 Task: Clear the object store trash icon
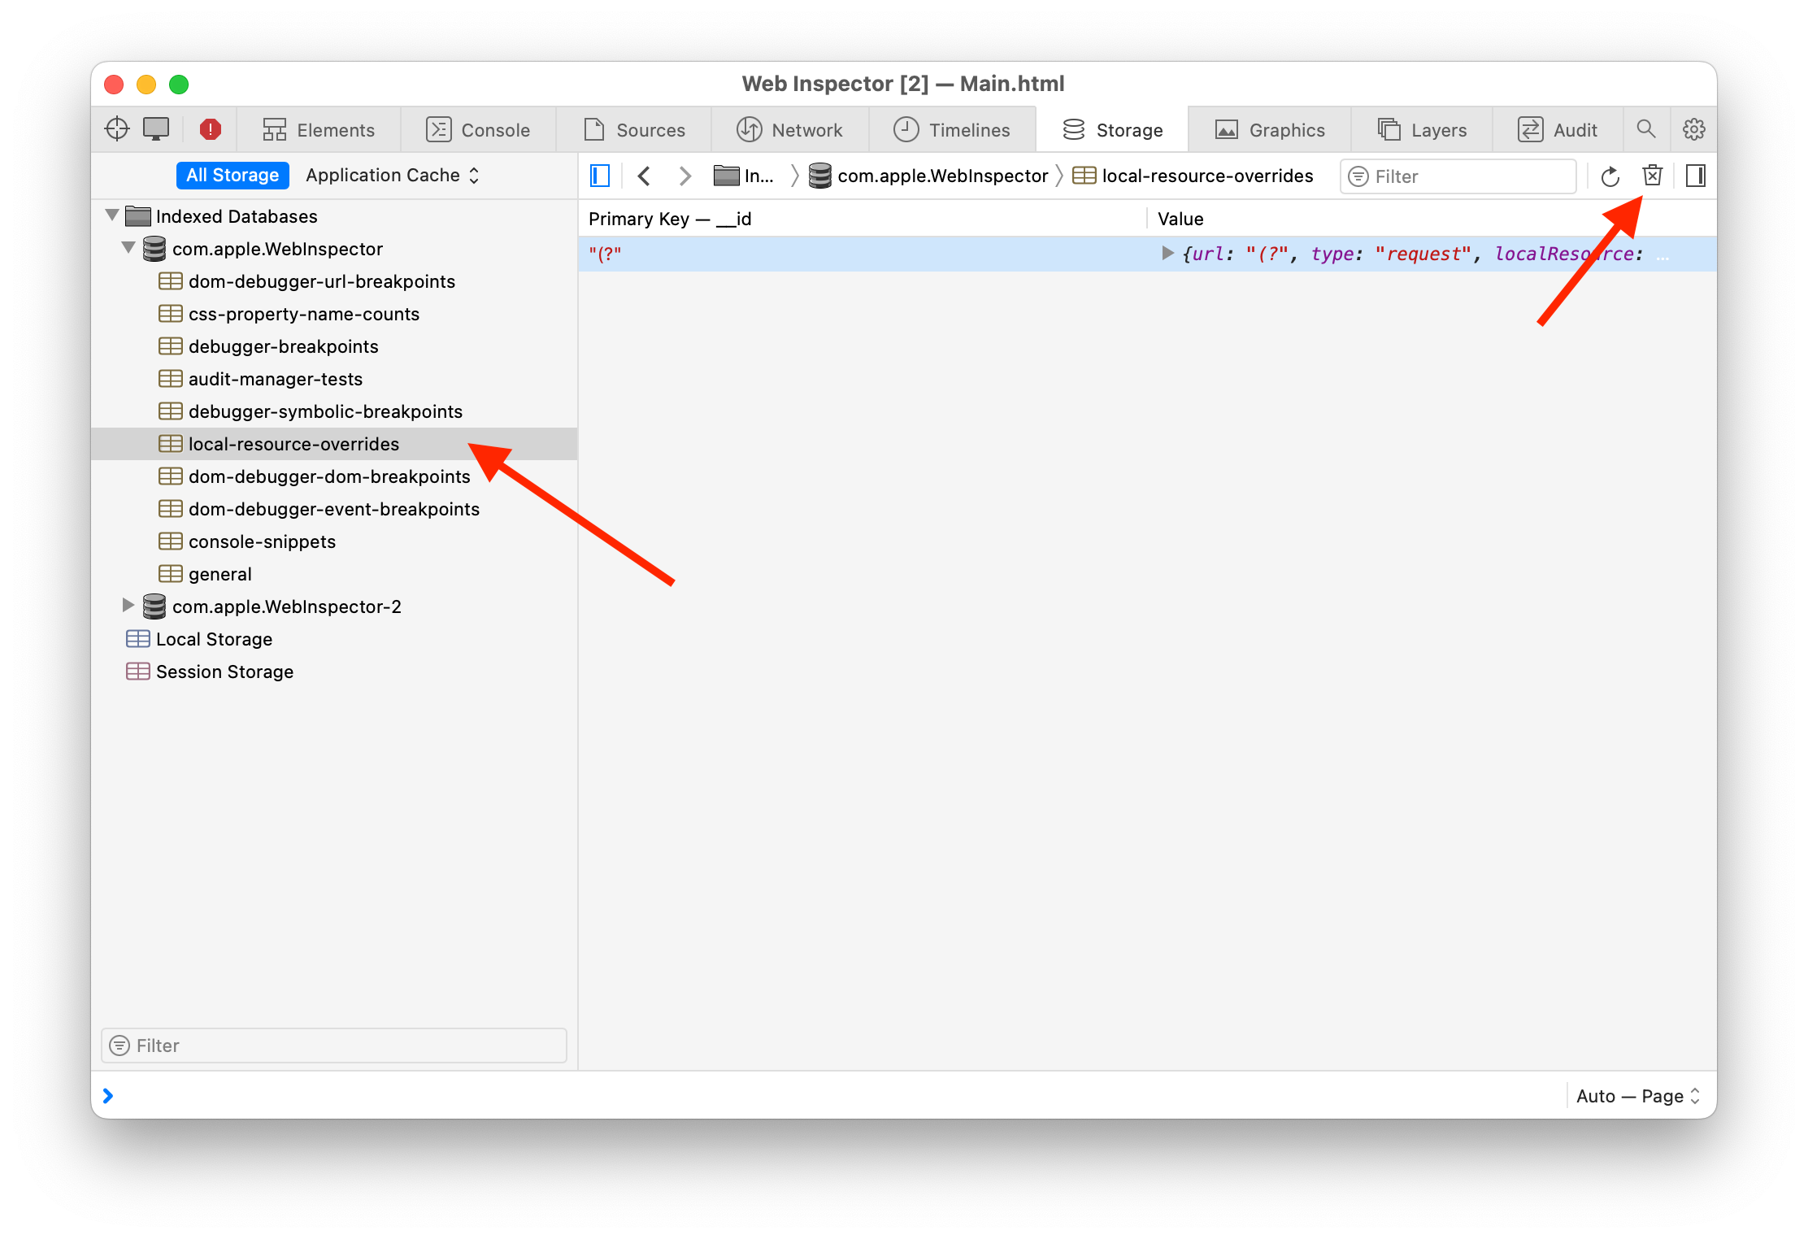1652,176
